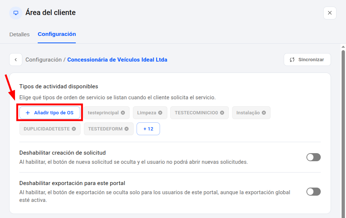346x218 pixels.
Task: Remove the TESTECOMINICIO0 tag via its x icon
Action: (x=222, y=112)
